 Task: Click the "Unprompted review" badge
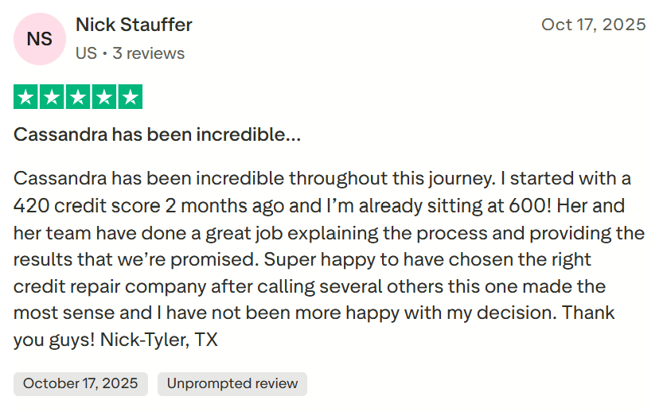coord(232,383)
